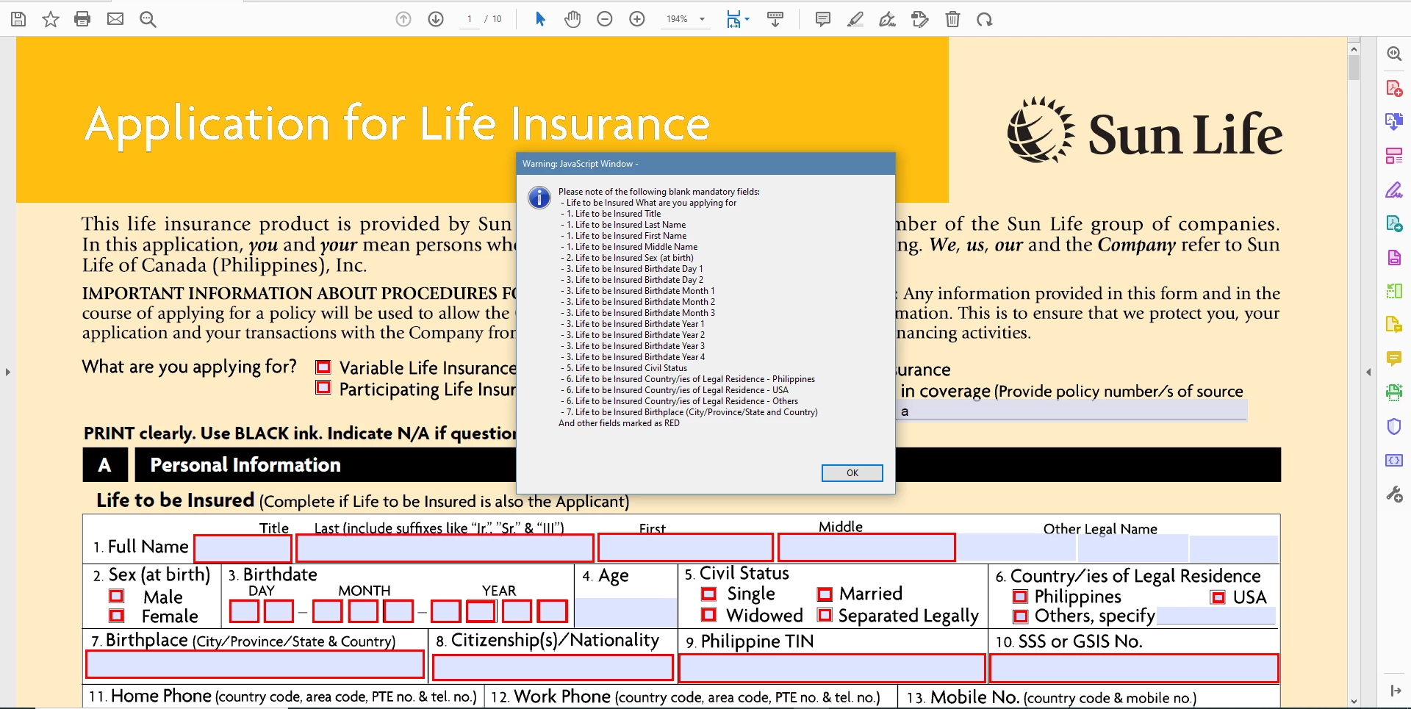The image size is (1411, 709).
Task: Bookmark document with the star icon
Action: [x=51, y=19]
